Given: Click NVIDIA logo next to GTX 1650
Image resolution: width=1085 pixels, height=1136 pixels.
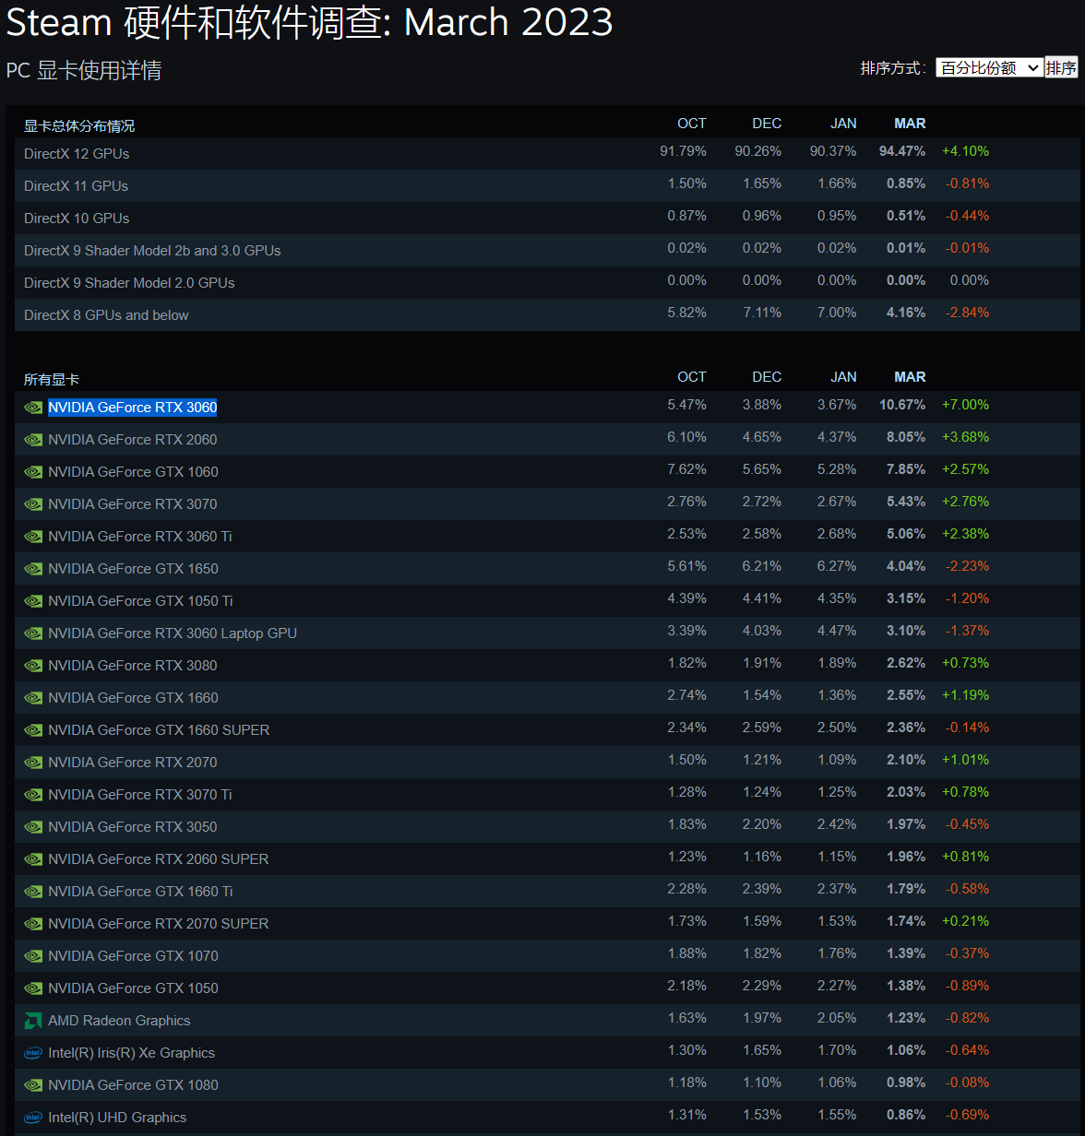Looking at the screenshot, I should [x=33, y=569].
